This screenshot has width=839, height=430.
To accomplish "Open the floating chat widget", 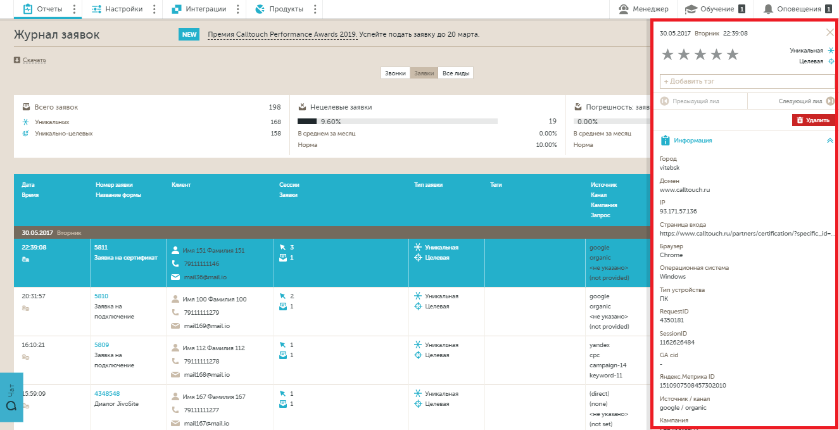I will (x=11, y=398).
